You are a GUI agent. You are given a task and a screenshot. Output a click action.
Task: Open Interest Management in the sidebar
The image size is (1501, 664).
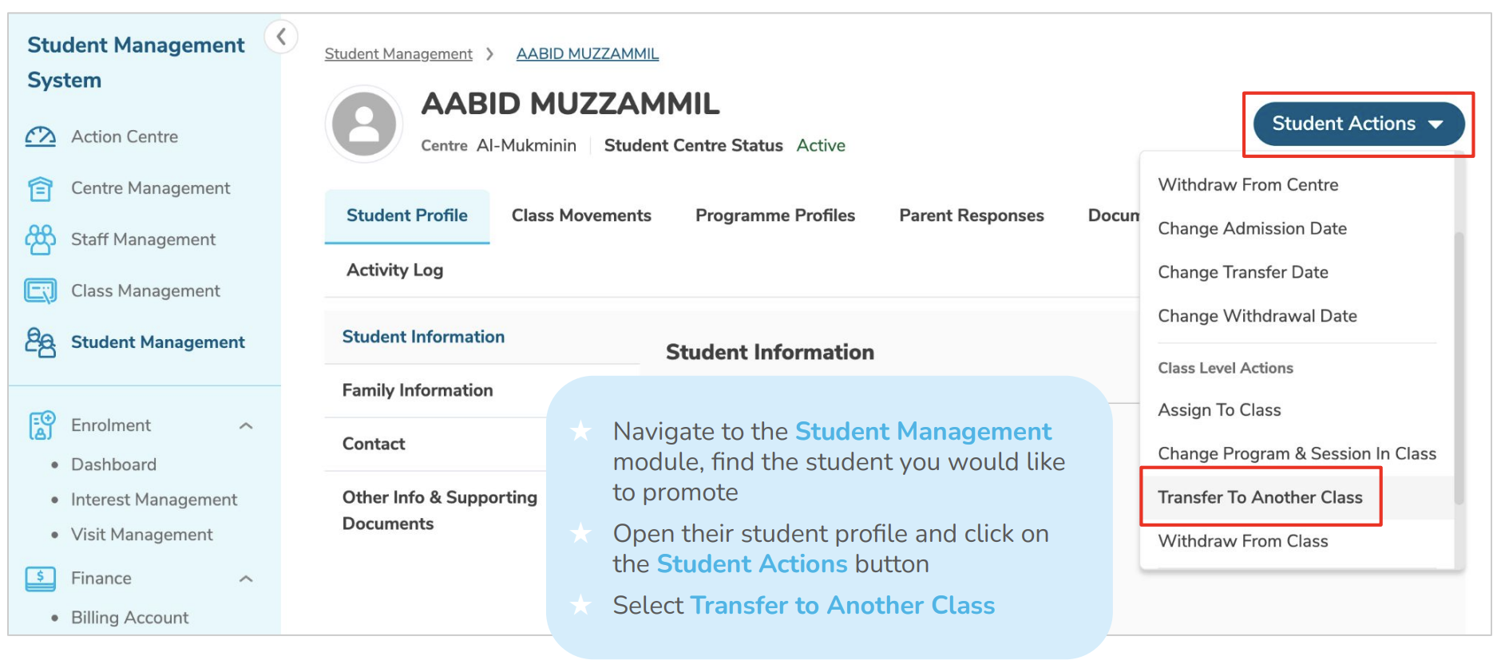pos(154,500)
